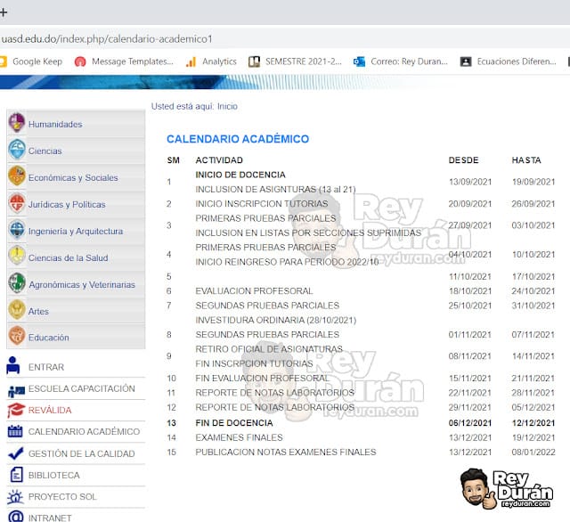
Task: Click the EVALUACION PROFESORAL activity text
Action: click(x=254, y=291)
